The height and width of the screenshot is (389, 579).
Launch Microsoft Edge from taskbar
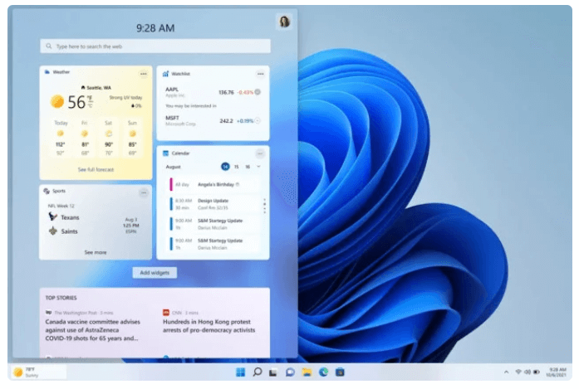click(323, 372)
